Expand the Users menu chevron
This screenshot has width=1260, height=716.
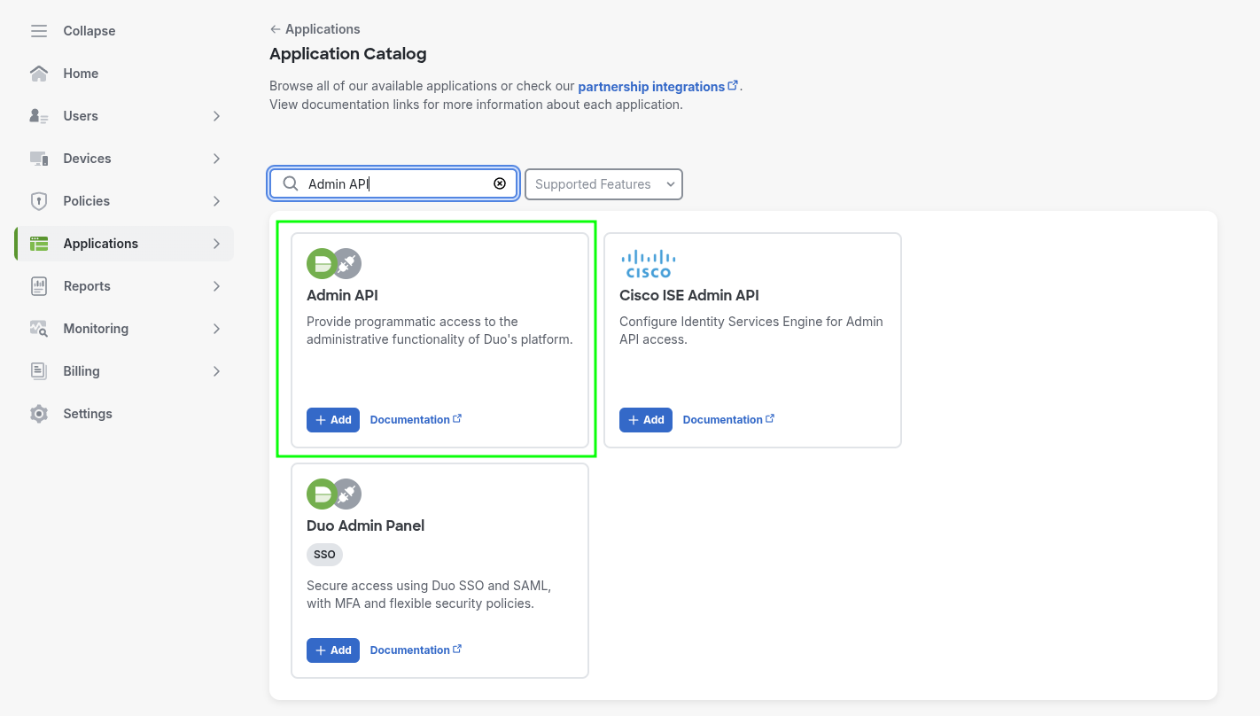216,116
